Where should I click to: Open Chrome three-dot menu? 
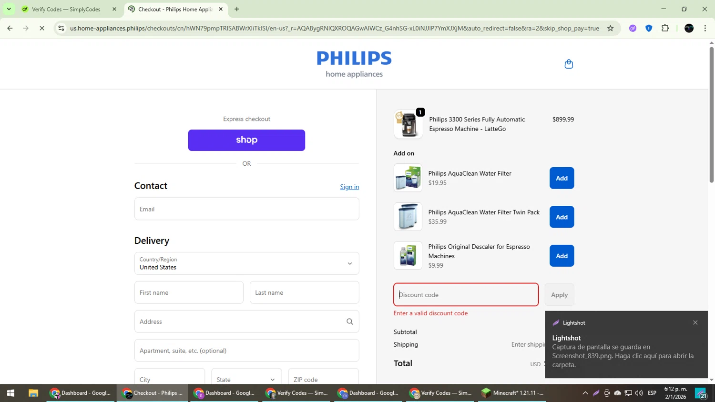point(705,28)
